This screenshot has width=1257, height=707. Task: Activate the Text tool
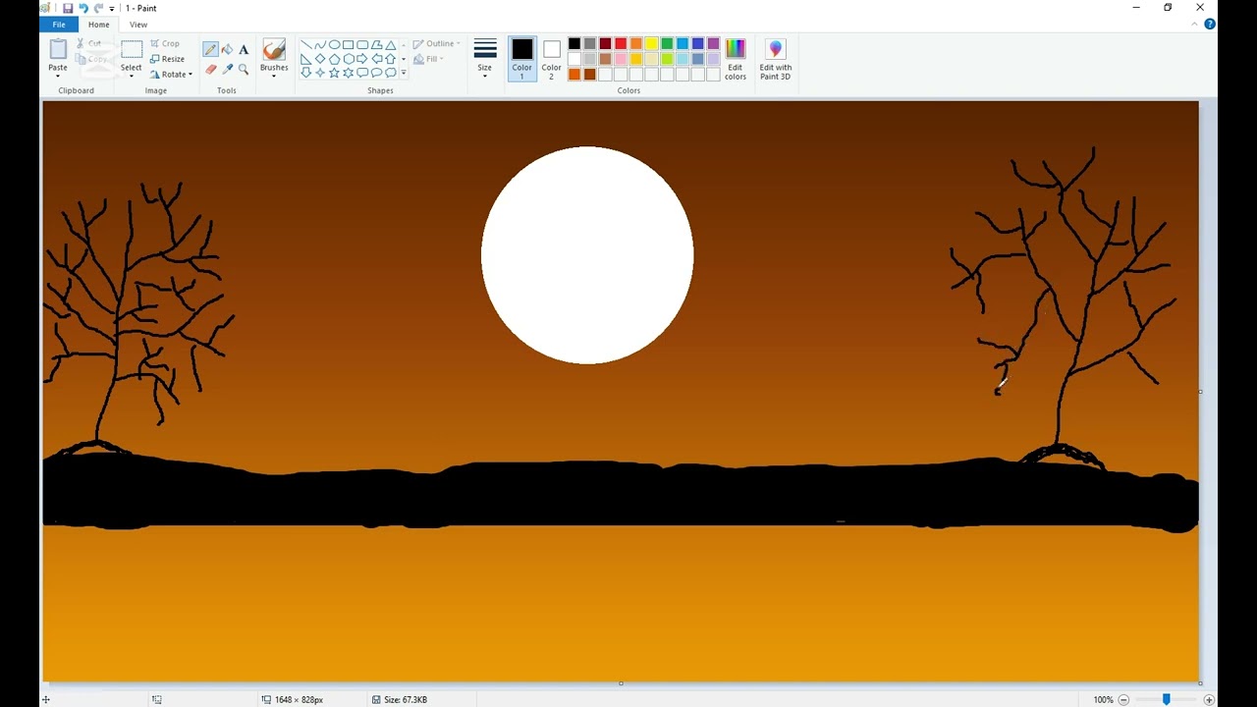244,49
